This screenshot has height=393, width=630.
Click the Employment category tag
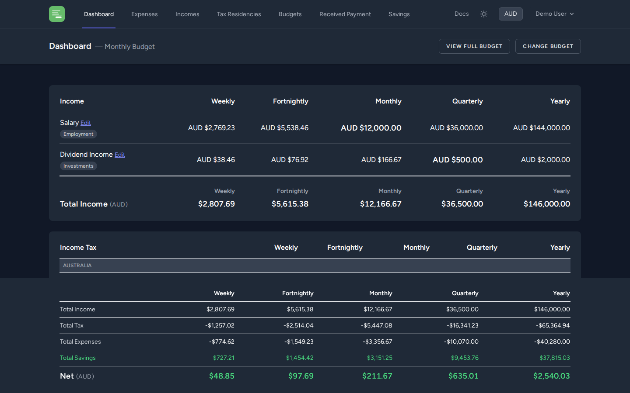pos(78,134)
